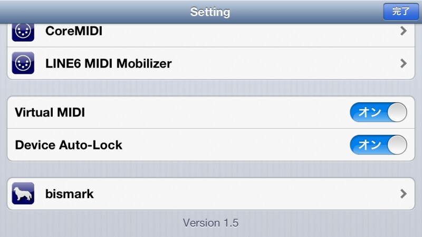Click the Virtual MIDI label
Viewport: 422px width, 237px height.
pyautogui.click(x=50, y=112)
